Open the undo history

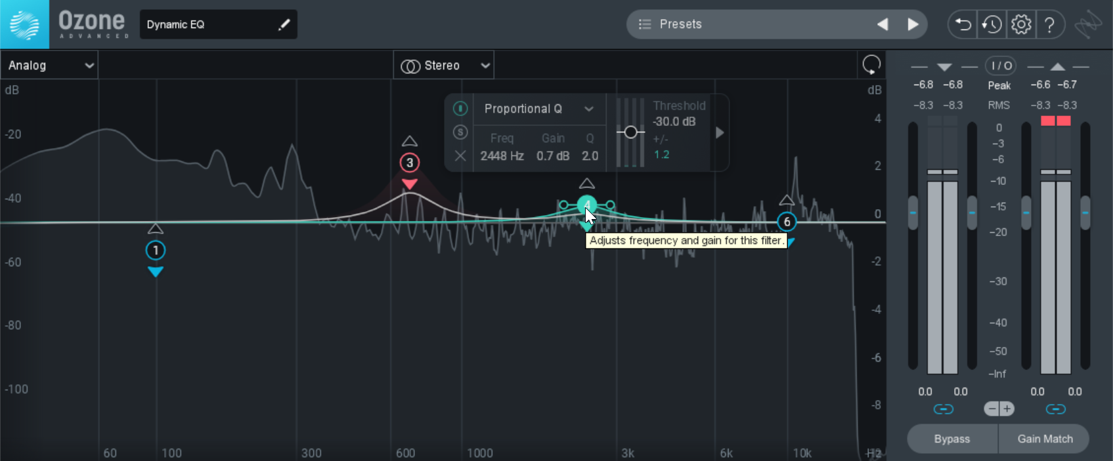click(x=992, y=25)
